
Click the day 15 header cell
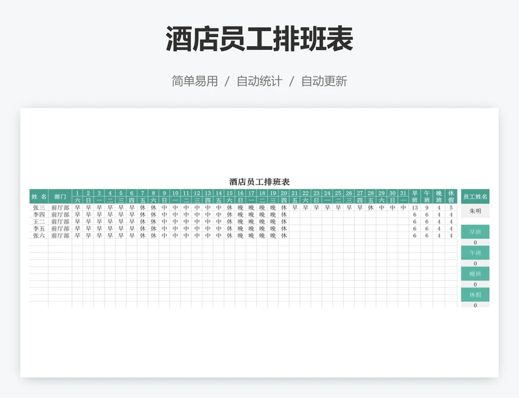(x=230, y=193)
